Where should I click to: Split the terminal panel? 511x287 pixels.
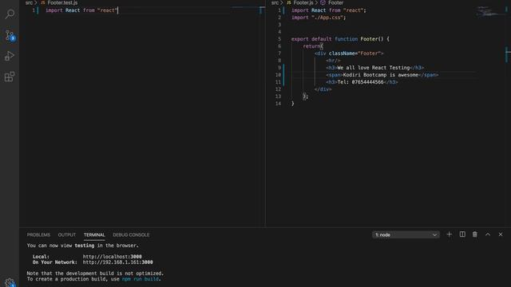click(x=462, y=234)
